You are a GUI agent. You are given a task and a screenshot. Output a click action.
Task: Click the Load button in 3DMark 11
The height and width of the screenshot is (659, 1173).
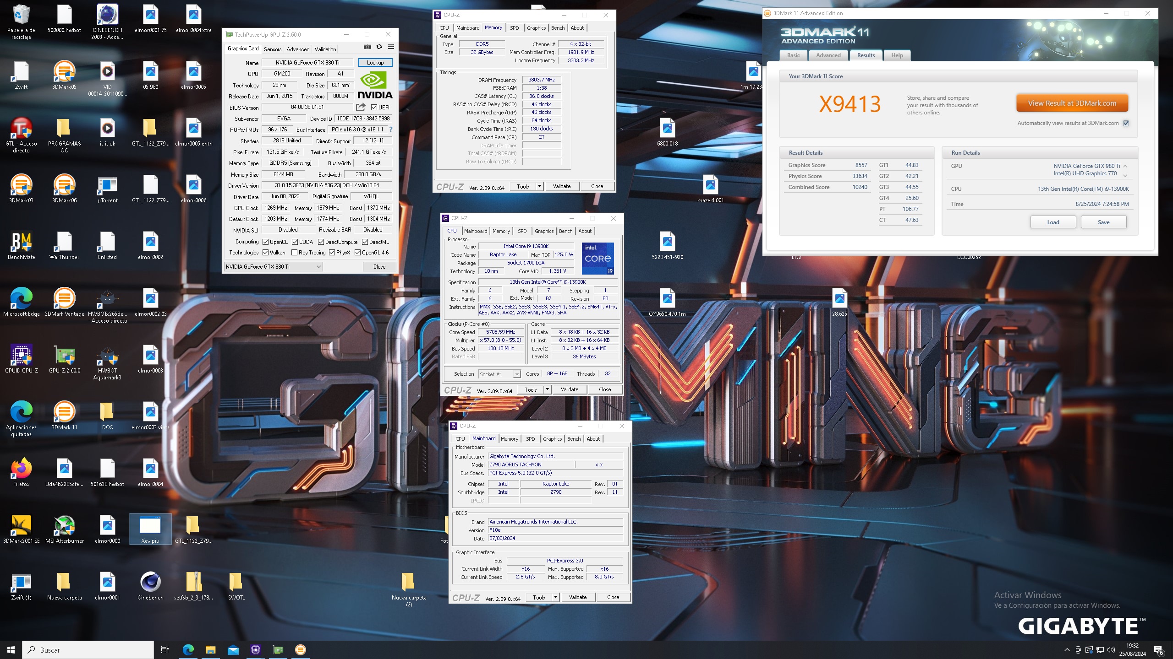click(x=1053, y=222)
